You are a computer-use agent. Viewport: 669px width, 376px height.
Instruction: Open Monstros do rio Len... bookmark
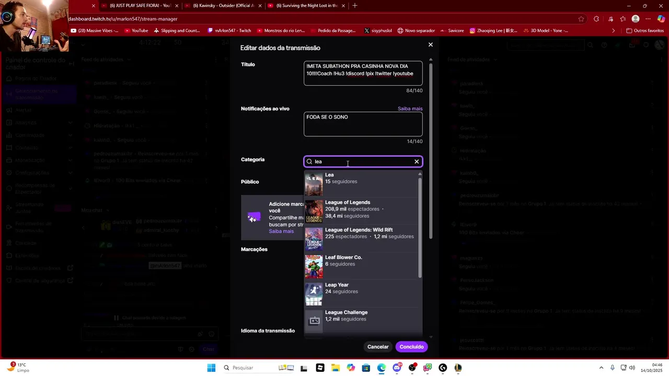pyautogui.click(x=280, y=31)
